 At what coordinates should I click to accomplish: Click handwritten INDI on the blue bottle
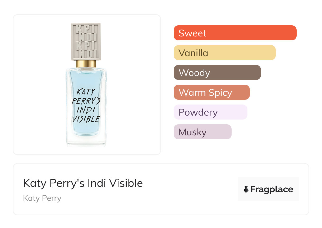86,110
